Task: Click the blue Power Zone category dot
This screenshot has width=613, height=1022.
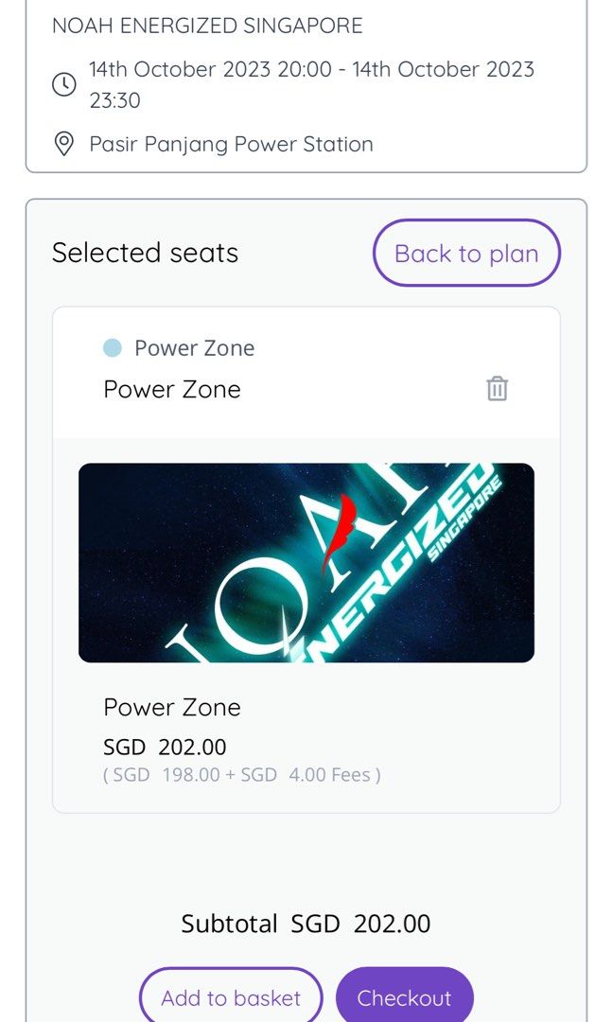Action: 111,347
